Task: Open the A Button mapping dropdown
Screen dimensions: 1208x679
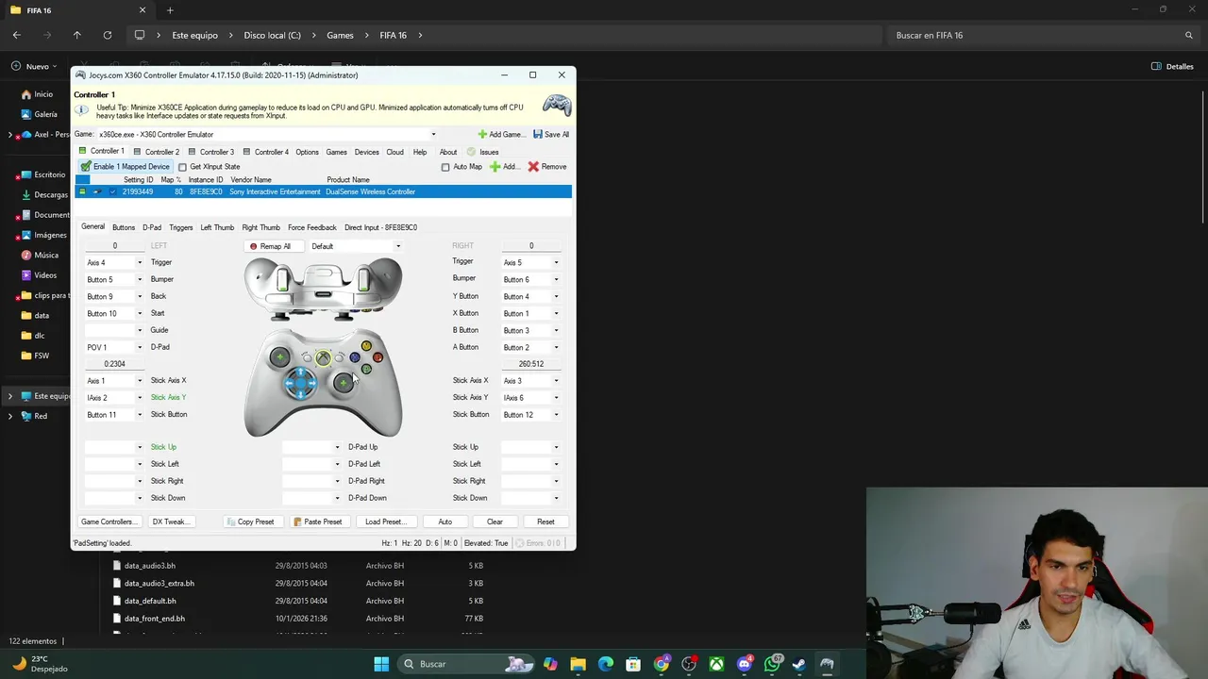Action: click(x=556, y=348)
